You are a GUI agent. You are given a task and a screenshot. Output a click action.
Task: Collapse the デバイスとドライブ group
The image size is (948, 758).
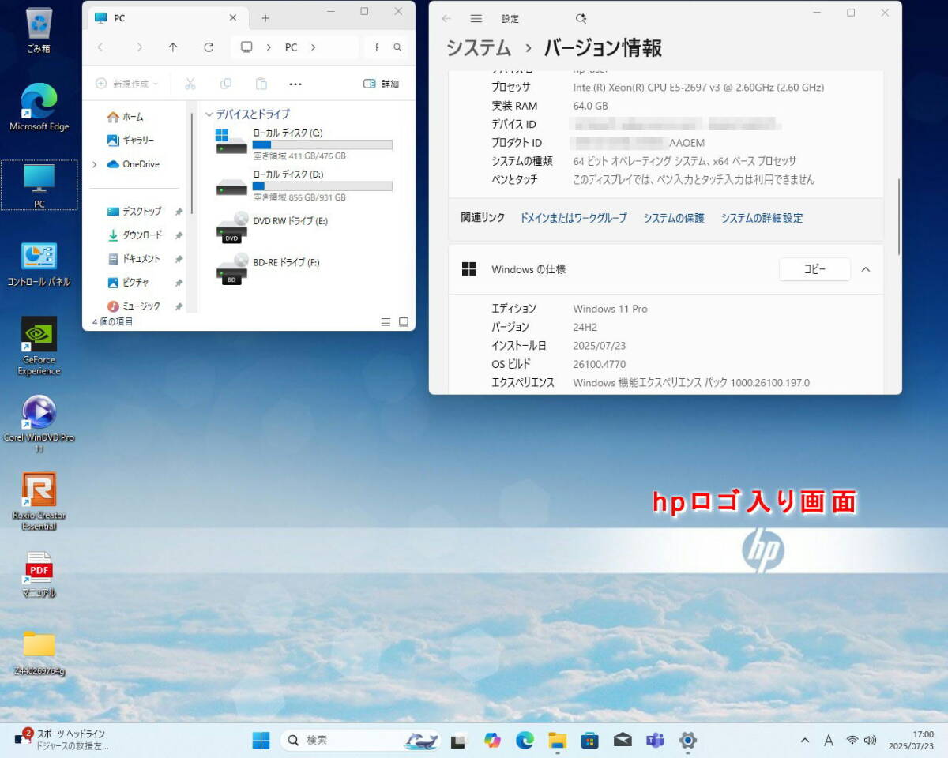[x=209, y=114]
